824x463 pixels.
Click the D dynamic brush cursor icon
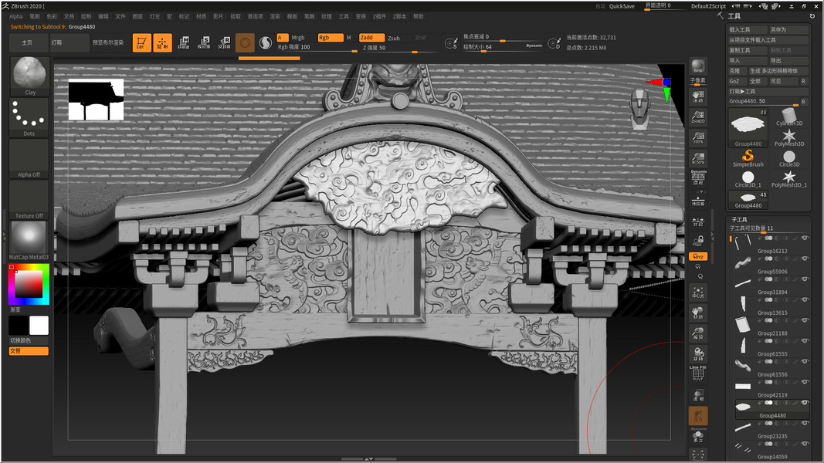[x=554, y=43]
